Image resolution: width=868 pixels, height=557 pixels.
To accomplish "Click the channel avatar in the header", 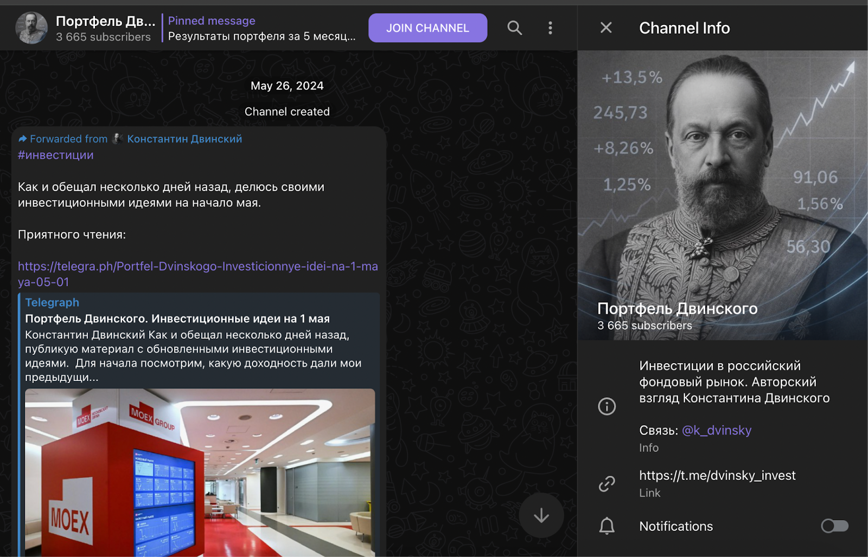I will coord(31,28).
